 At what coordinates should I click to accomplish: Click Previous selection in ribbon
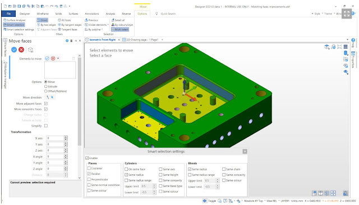[x=91, y=20]
